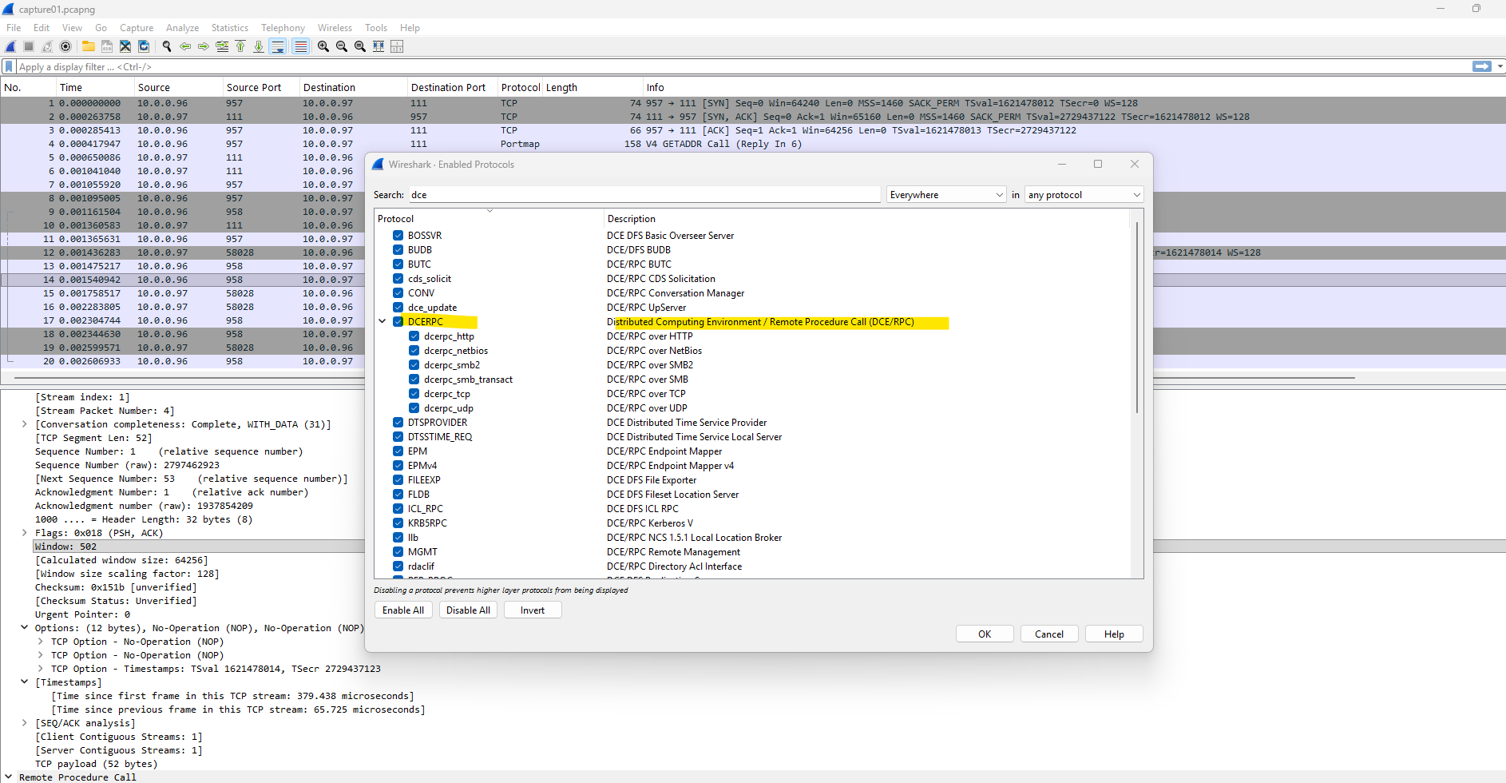Image resolution: width=1506 pixels, height=783 pixels.
Task: Open the Capture menu
Action: (137, 28)
